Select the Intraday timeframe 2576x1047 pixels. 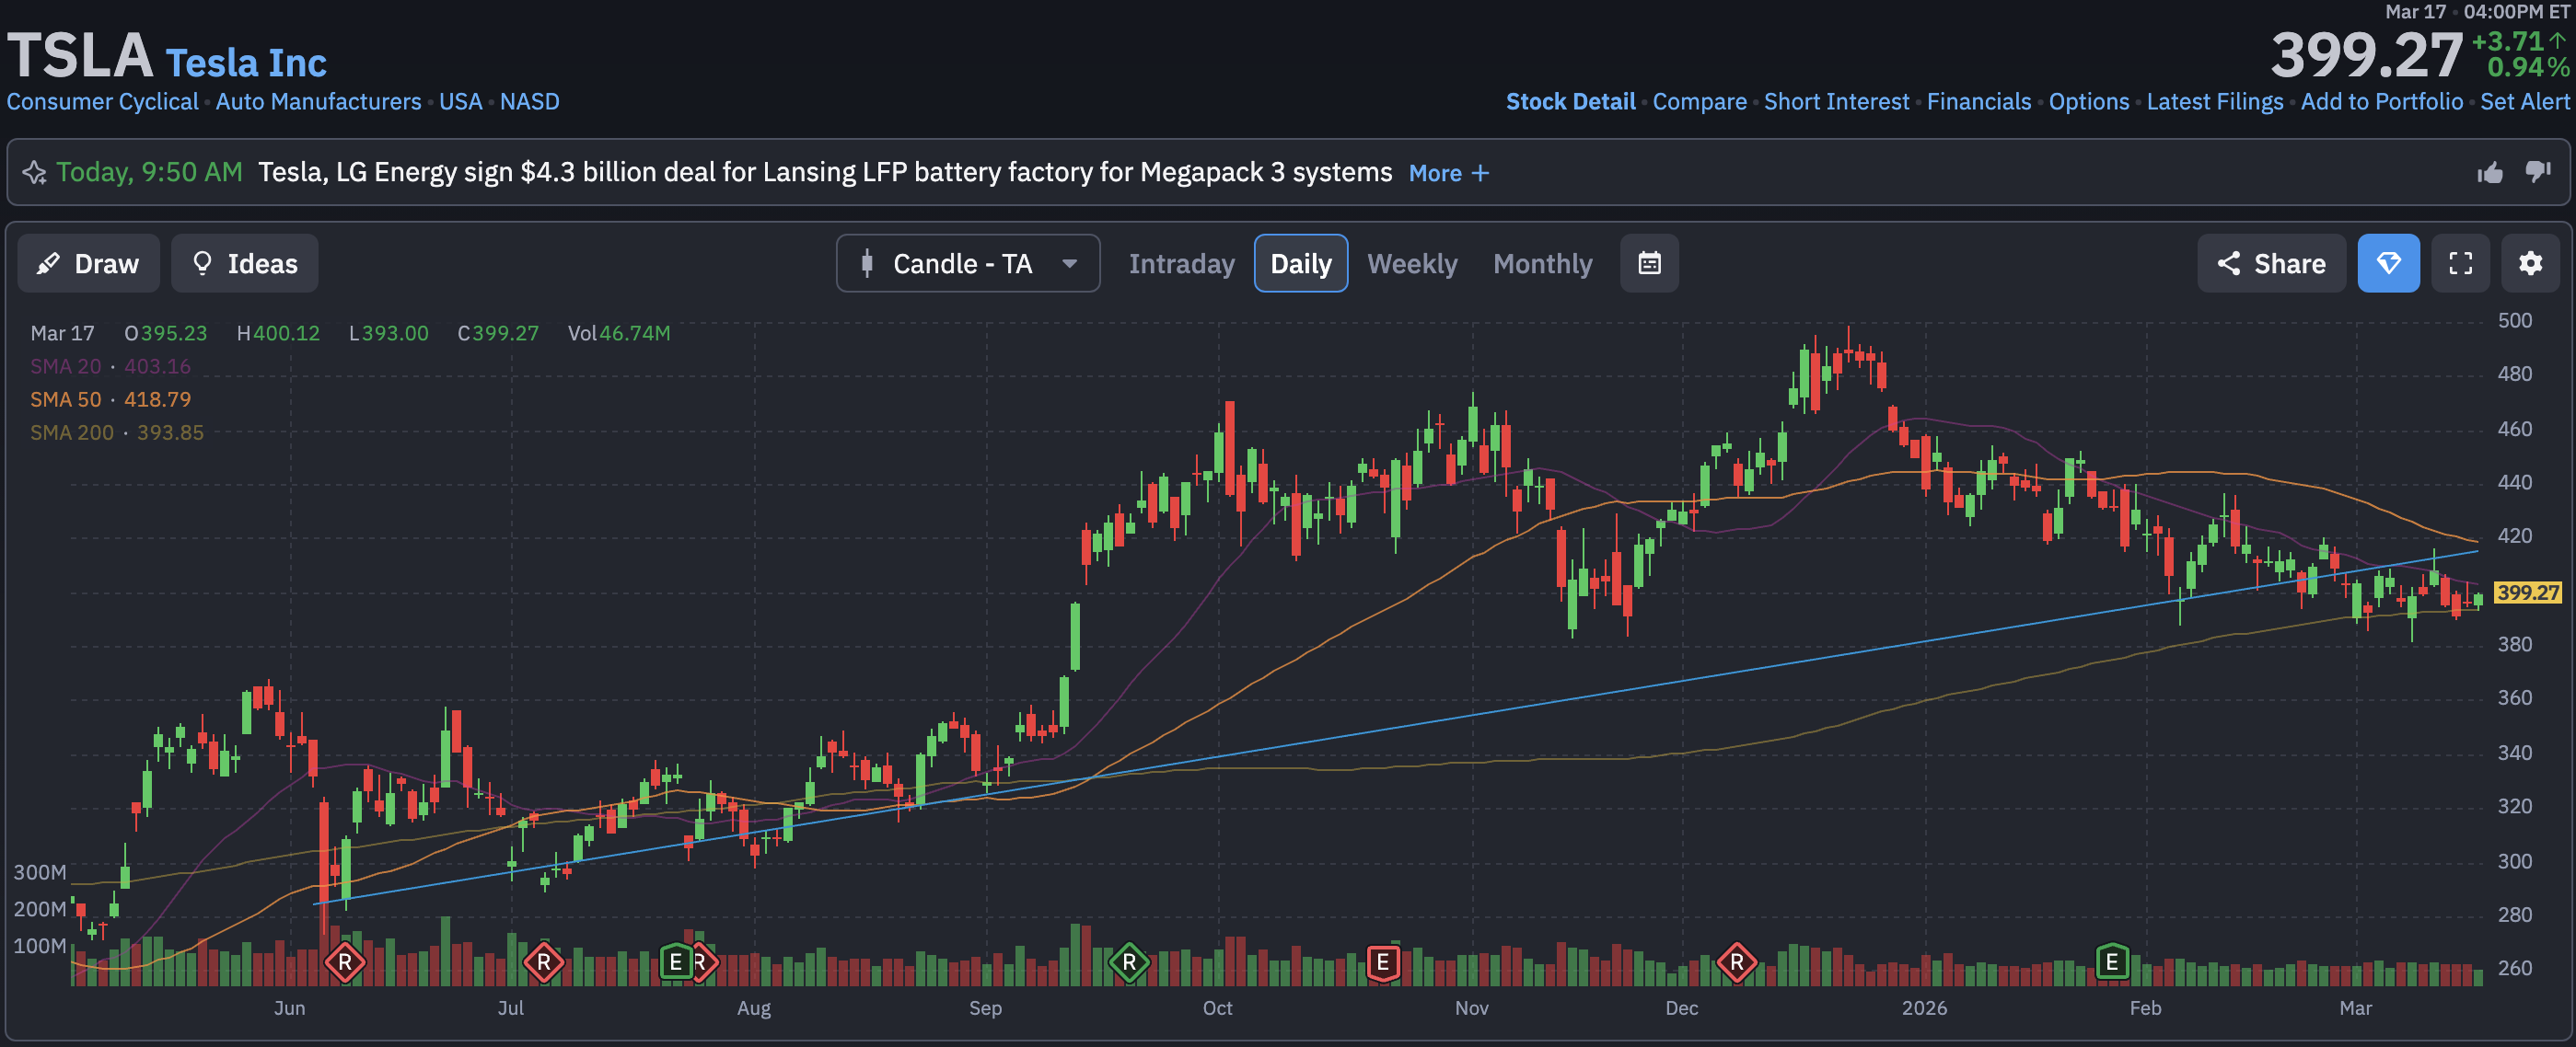coord(1181,264)
